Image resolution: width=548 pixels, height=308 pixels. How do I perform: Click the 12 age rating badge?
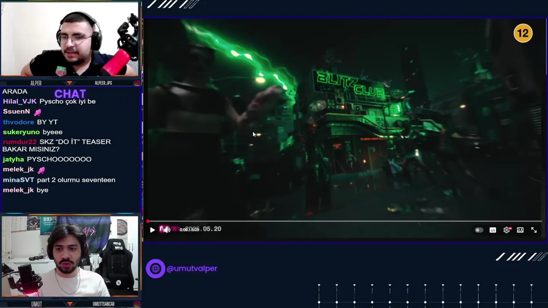(523, 33)
